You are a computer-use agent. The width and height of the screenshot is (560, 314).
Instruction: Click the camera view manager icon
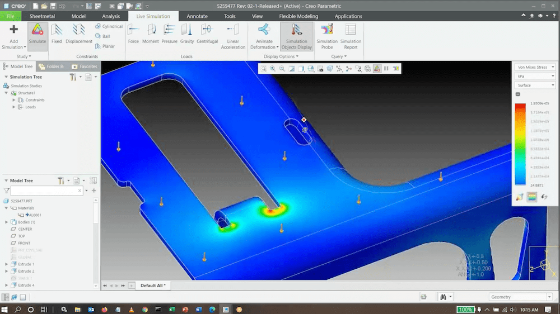(320, 68)
